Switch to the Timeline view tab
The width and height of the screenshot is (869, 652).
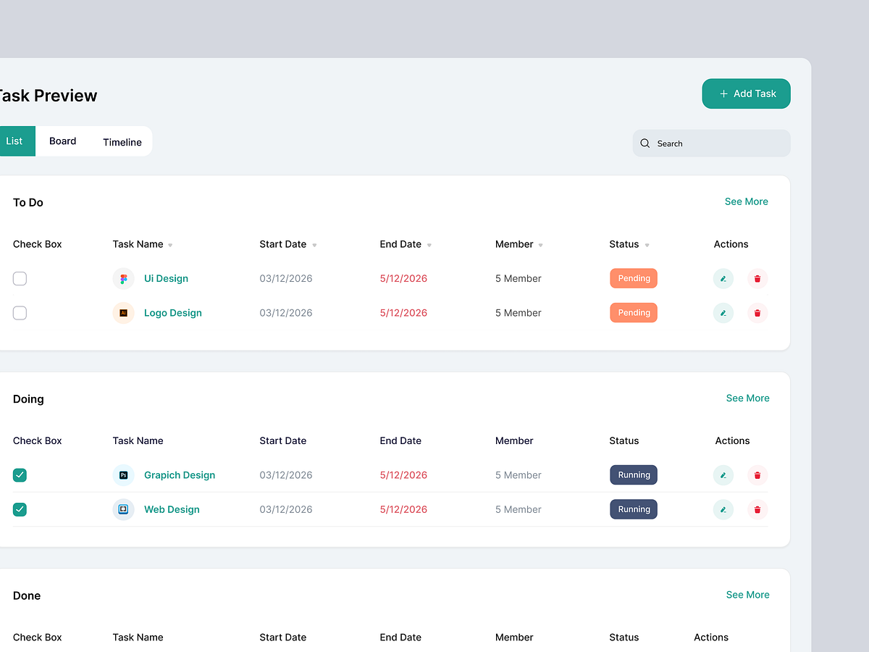pyautogui.click(x=122, y=142)
